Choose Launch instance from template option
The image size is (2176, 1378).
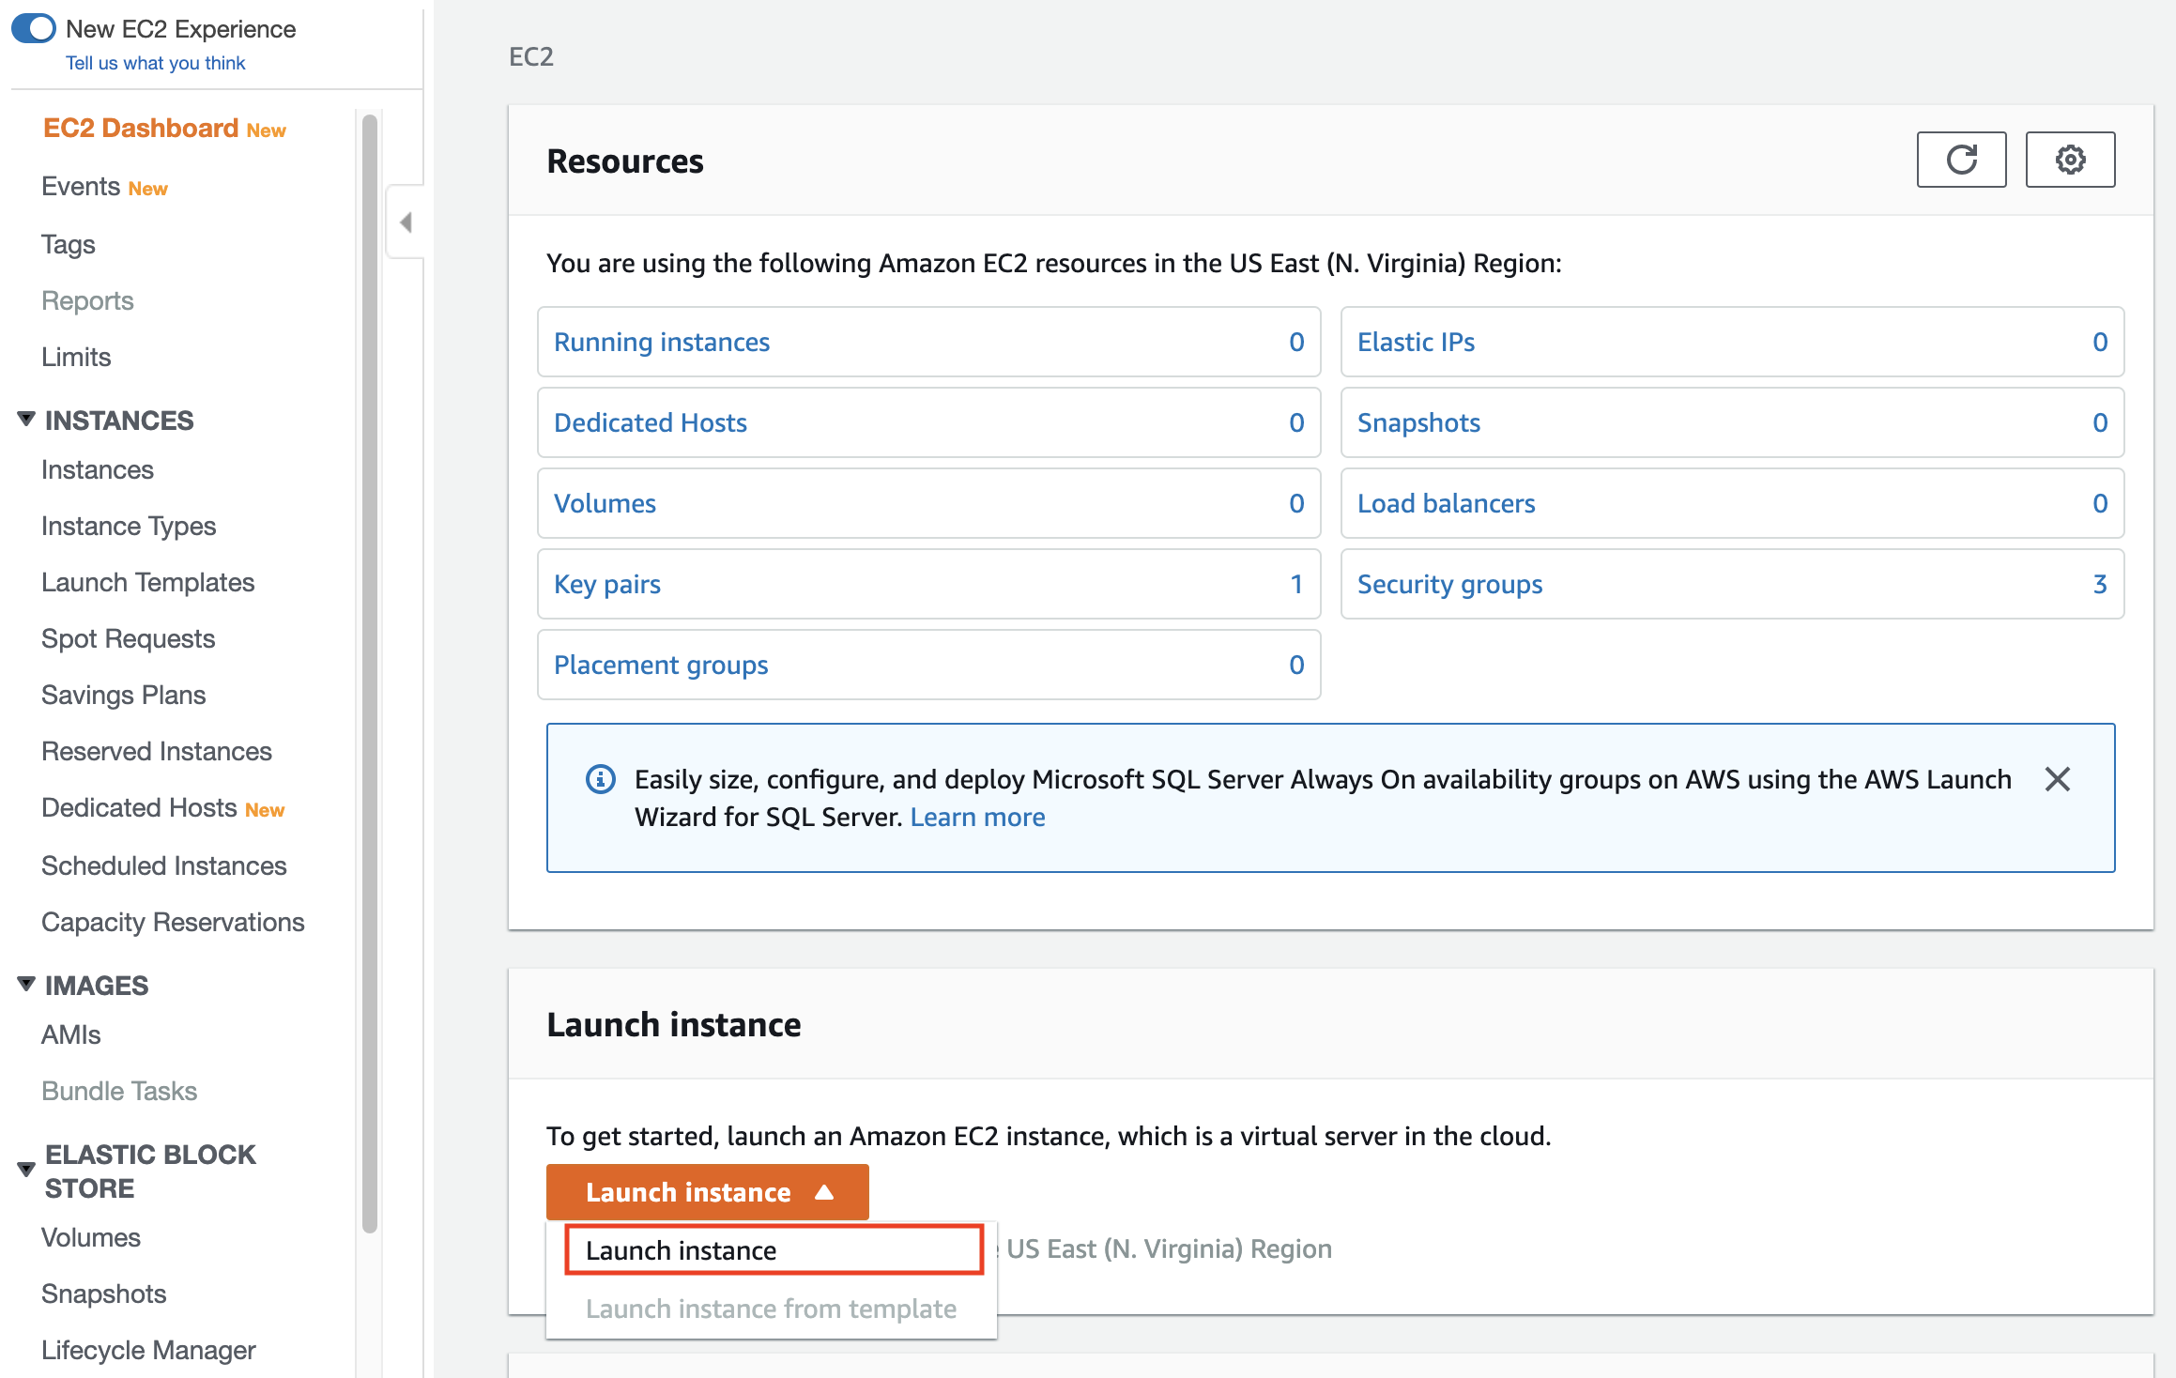(771, 1309)
